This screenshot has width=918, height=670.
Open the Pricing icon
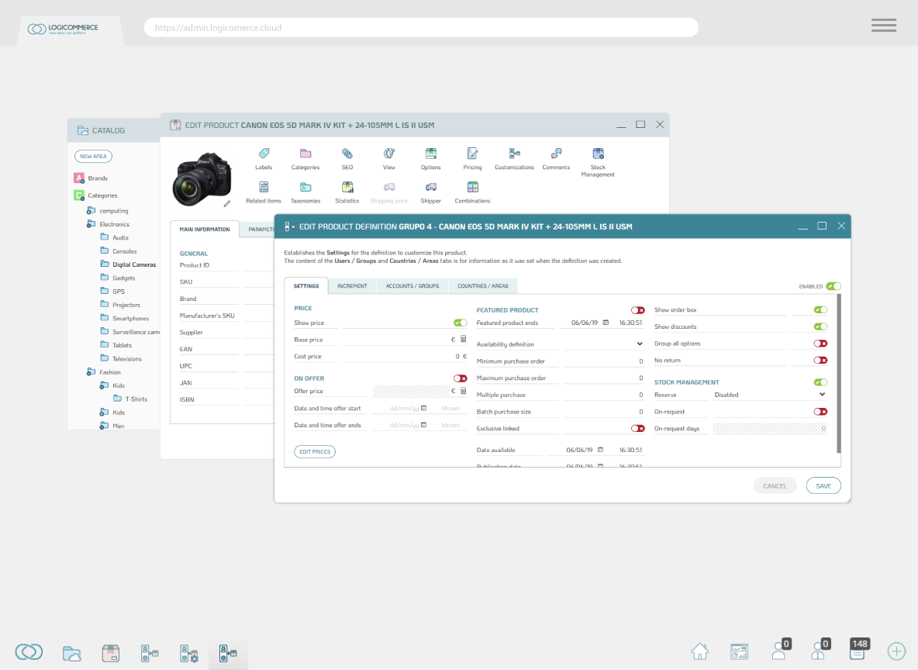click(472, 154)
